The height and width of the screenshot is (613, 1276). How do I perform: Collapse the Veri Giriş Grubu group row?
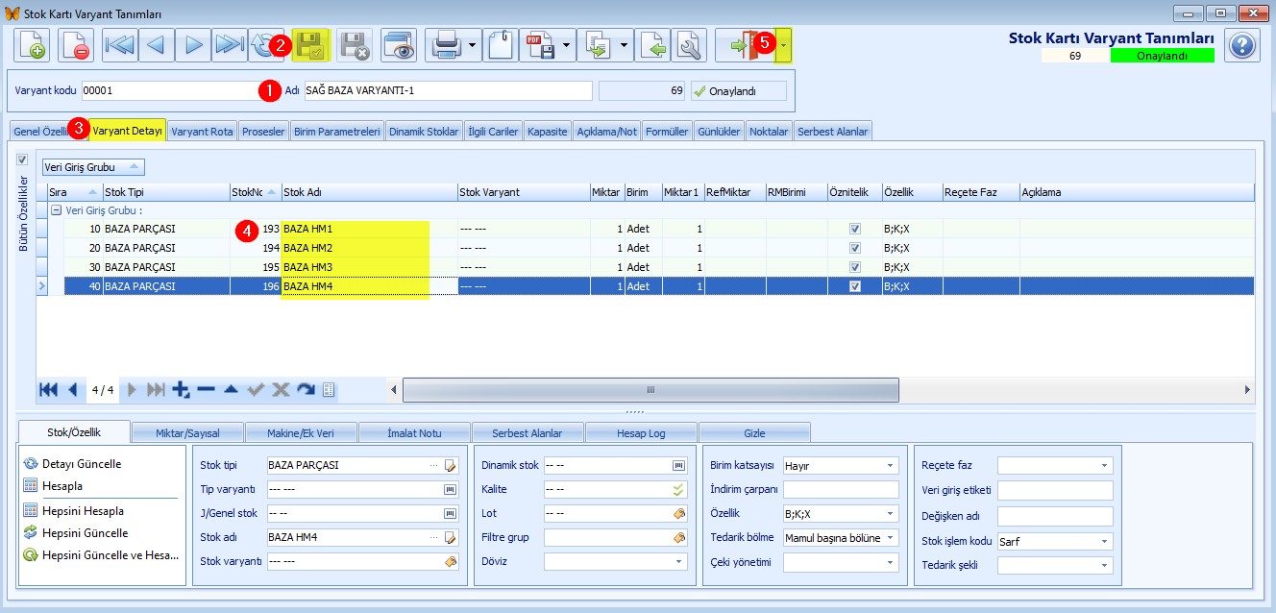[x=56, y=209]
